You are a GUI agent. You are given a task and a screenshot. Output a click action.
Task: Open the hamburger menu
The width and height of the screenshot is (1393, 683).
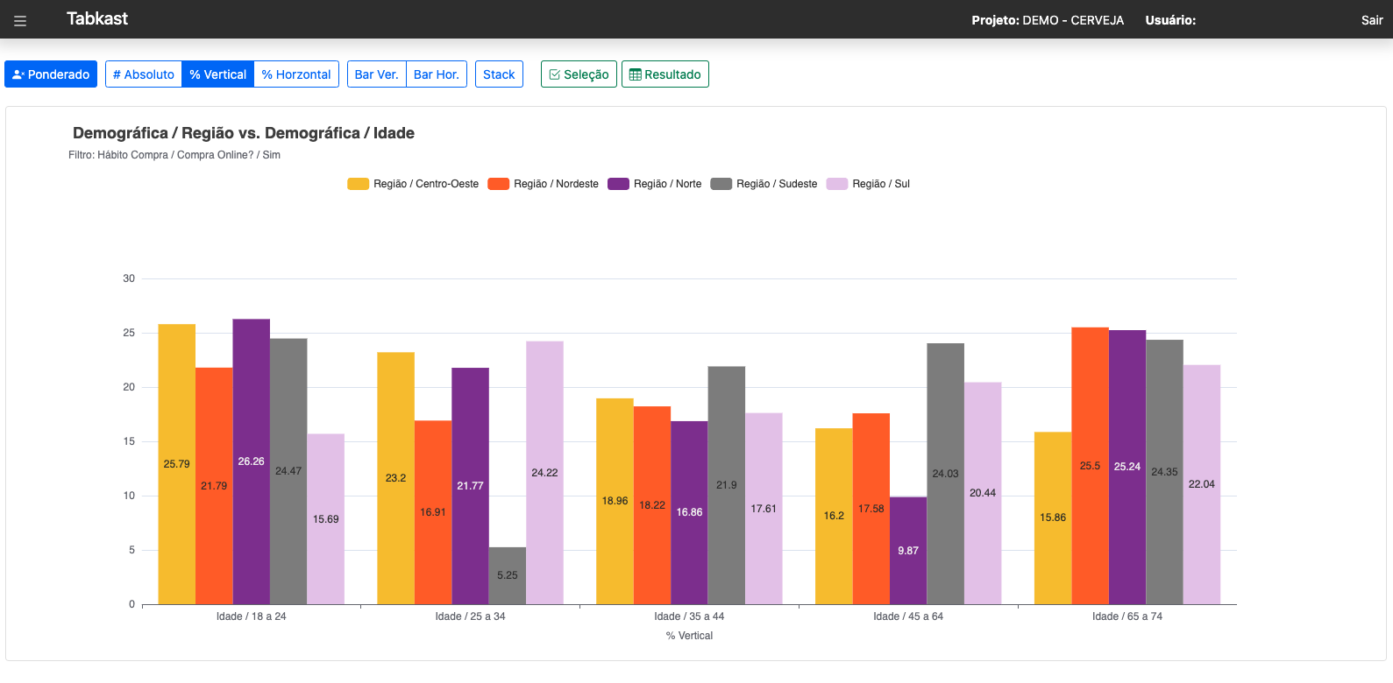[x=20, y=20]
